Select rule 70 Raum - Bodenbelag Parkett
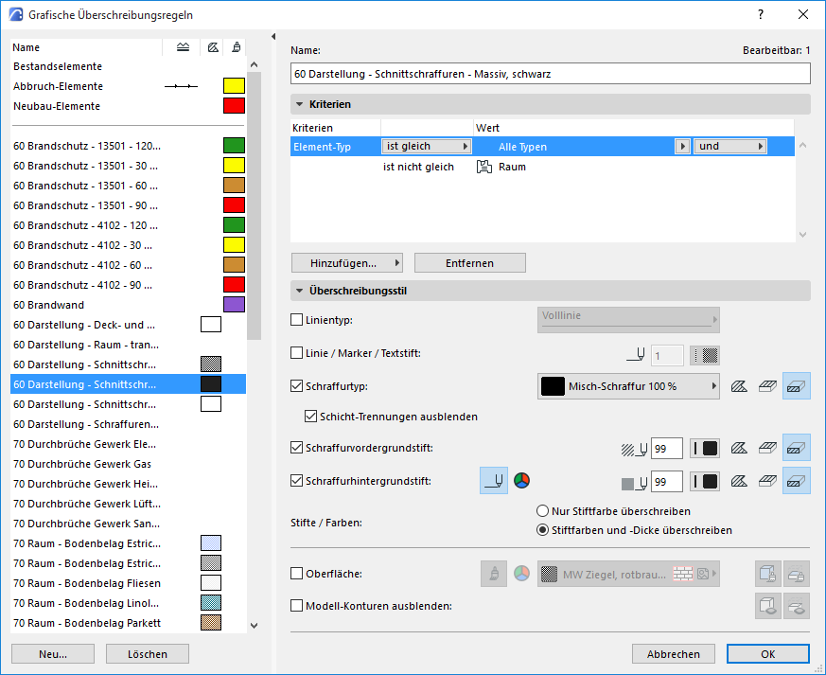 tap(128, 623)
